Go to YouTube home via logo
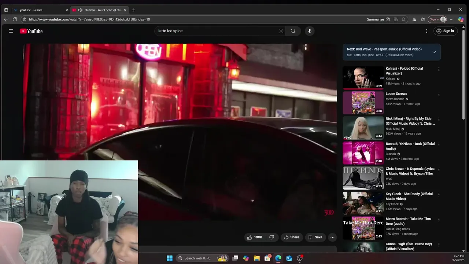 pyautogui.click(x=31, y=31)
